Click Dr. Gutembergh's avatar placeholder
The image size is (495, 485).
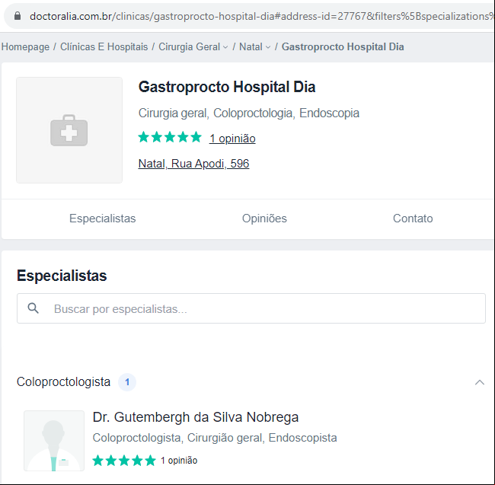[x=54, y=441]
